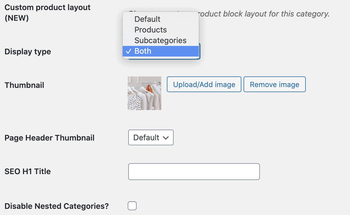Screen dimensions: 350x215
Task: Click the highlighted "Both" checkmark
Action: [x=129, y=51]
